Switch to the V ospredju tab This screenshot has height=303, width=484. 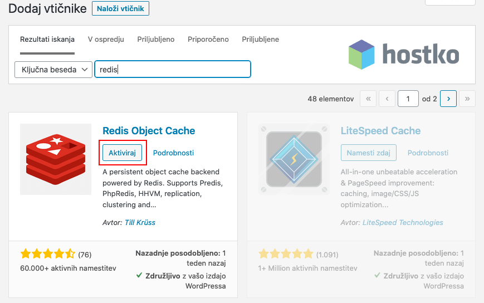click(x=106, y=40)
